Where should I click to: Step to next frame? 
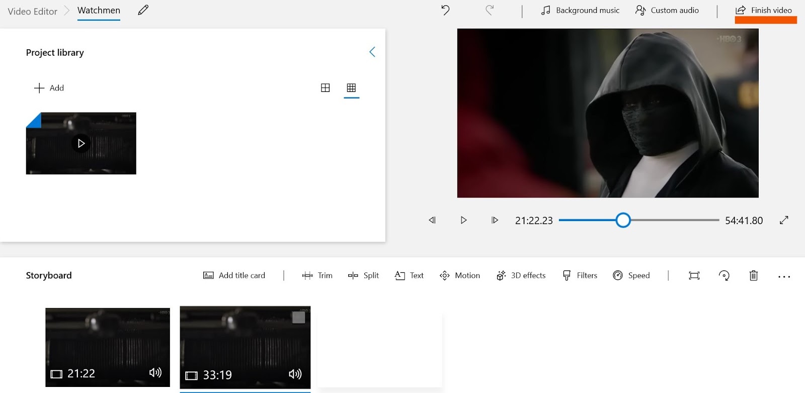click(495, 220)
